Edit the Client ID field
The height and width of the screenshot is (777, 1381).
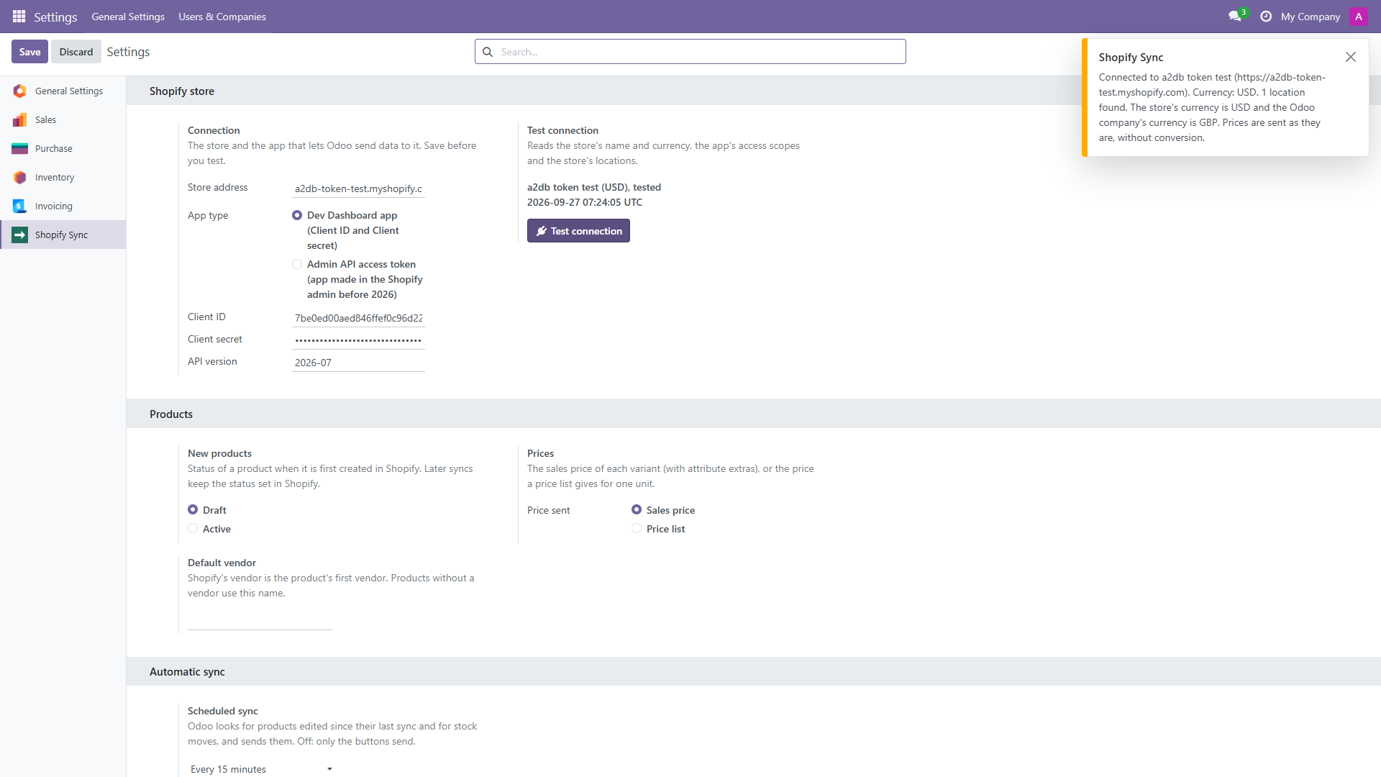click(359, 318)
